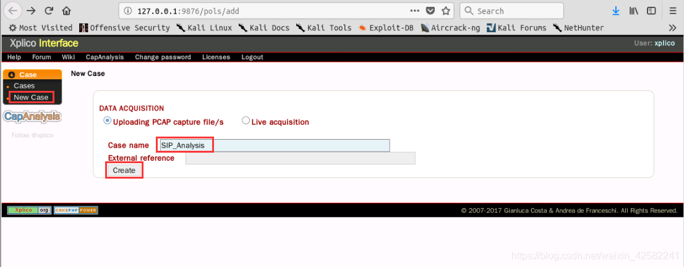The image size is (684, 267).
Task: Open the Help menu item
Action: (x=14, y=57)
